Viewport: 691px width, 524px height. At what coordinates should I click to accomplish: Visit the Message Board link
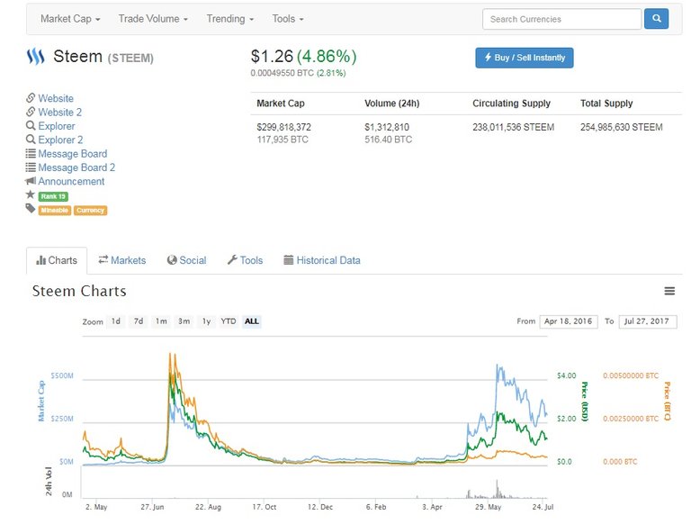coord(72,154)
